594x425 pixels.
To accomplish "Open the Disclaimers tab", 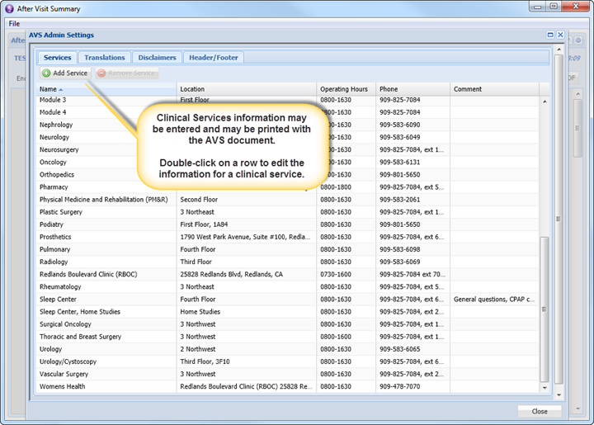I will point(157,58).
